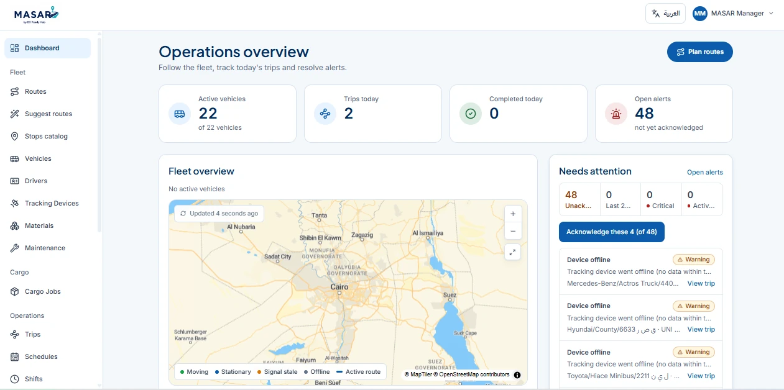Click the Open alerts link
Image resolution: width=784 pixels, height=390 pixels.
705,173
